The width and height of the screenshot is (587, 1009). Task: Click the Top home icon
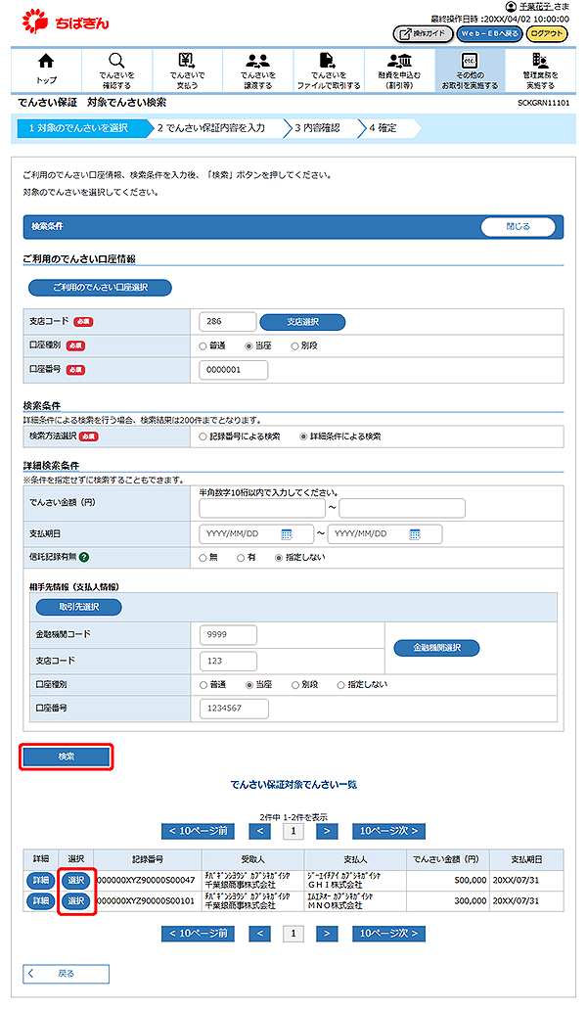[x=45, y=62]
